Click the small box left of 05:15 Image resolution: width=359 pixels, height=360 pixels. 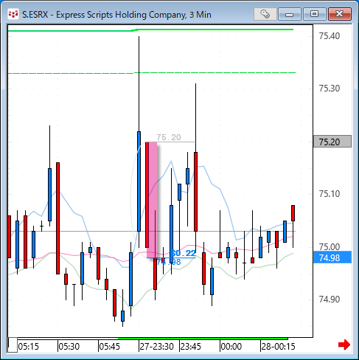coord(13,345)
